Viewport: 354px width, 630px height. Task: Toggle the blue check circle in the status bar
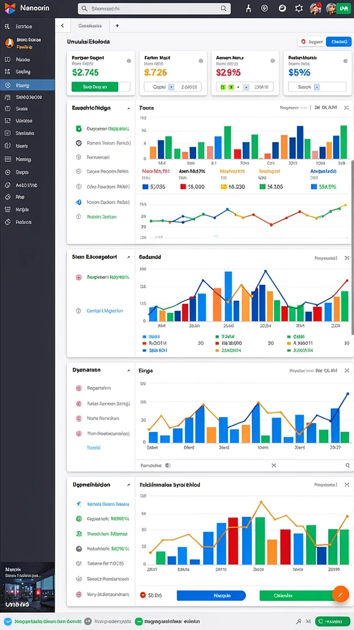(x=7, y=621)
